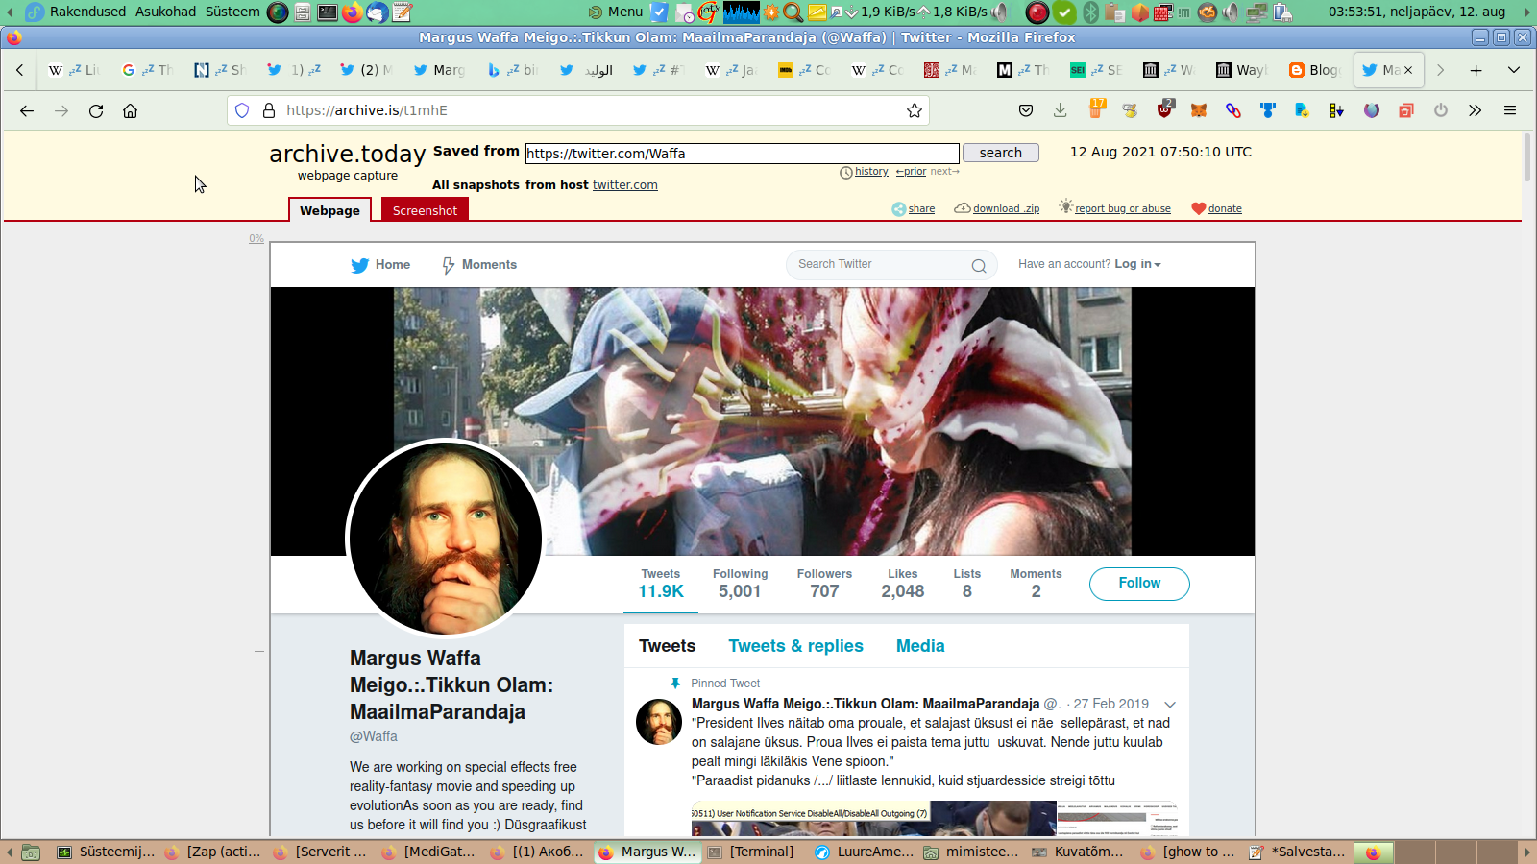Open the chain link extension icon
This screenshot has width=1537, height=864.
coord(1233,110)
